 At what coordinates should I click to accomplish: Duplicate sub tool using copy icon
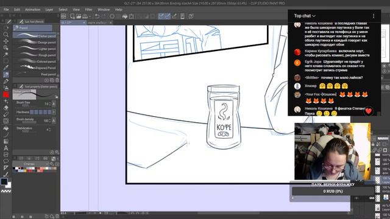tap(52, 80)
